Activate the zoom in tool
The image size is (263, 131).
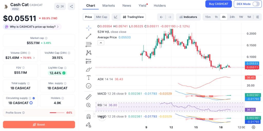(x=88, y=105)
